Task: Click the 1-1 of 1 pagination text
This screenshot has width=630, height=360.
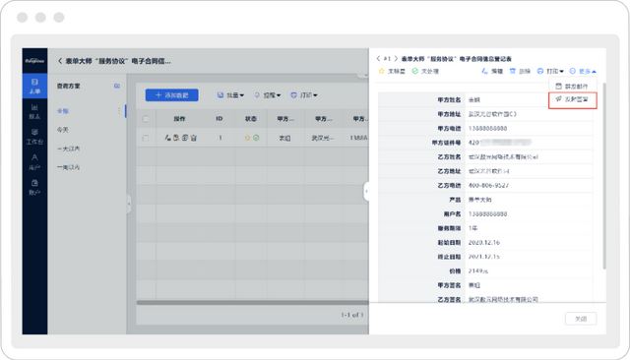Action: [x=352, y=315]
